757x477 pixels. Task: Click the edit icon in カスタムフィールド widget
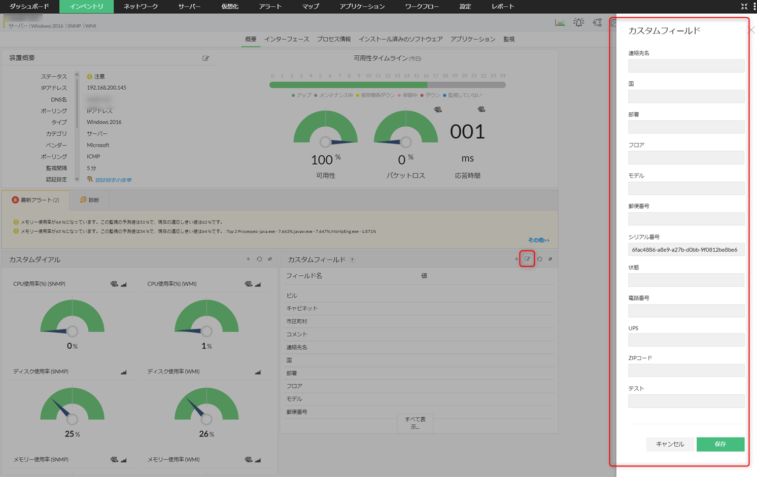point(527,259)
